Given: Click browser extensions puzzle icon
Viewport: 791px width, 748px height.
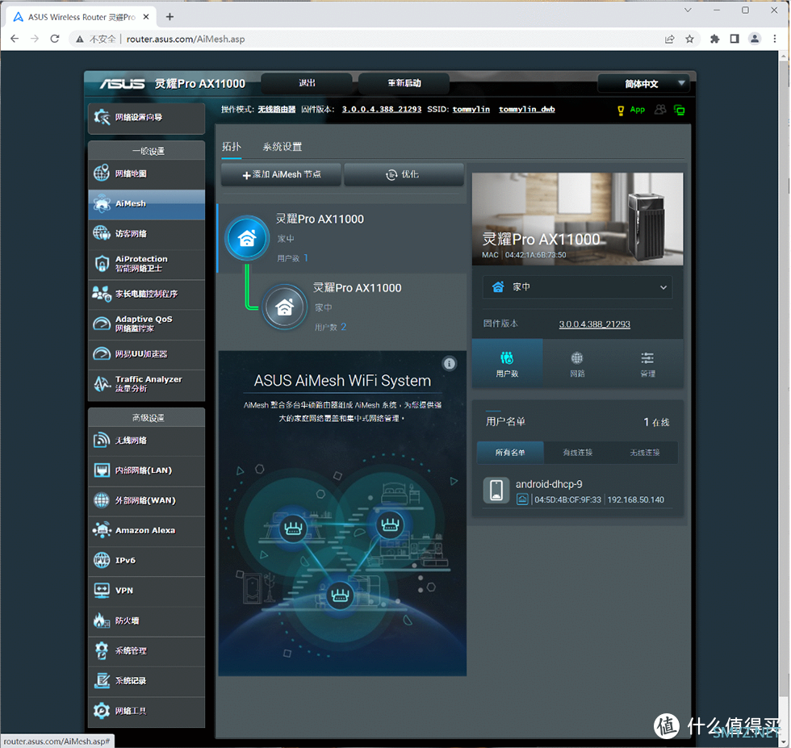Looking at the screenshot, I should (x=714, y=39).
